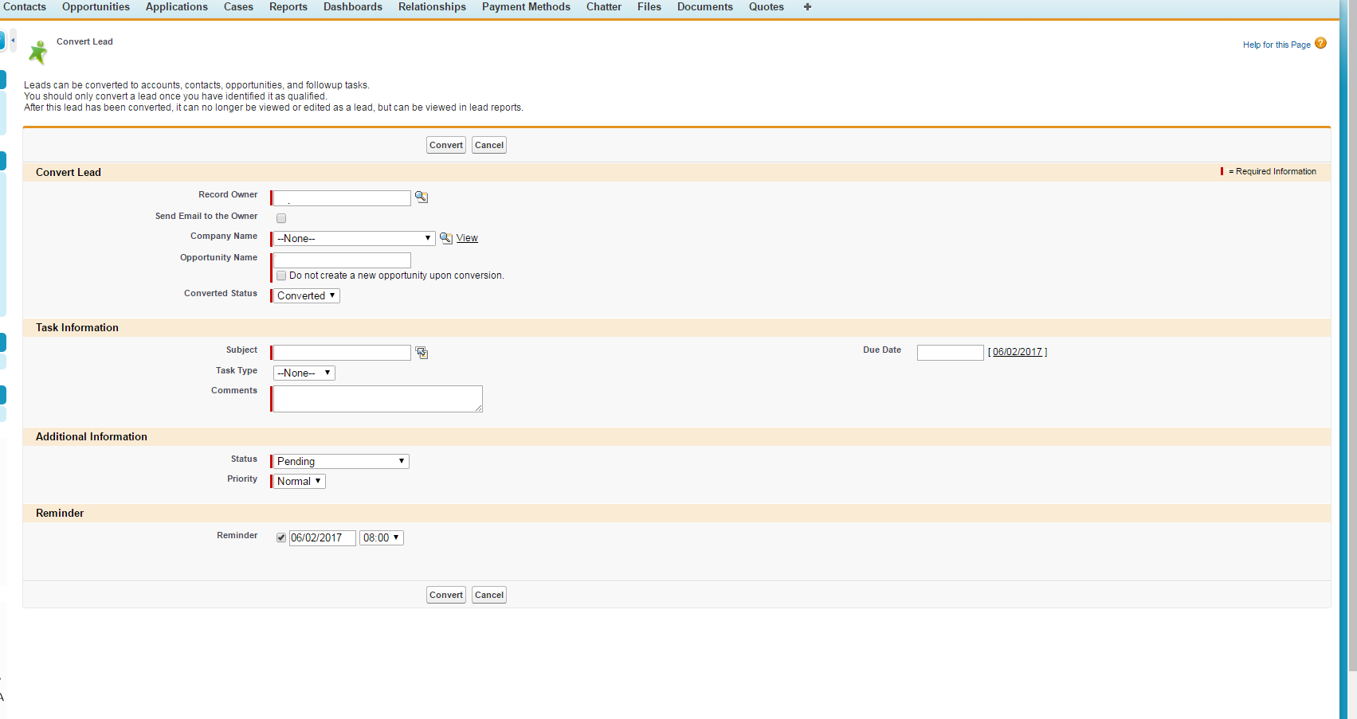
Task: Click the 06/02/2017 due date link
Action: coord(1018,352)
